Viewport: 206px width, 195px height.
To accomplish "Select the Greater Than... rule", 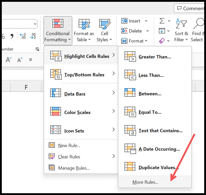I will tap(155, 57).
